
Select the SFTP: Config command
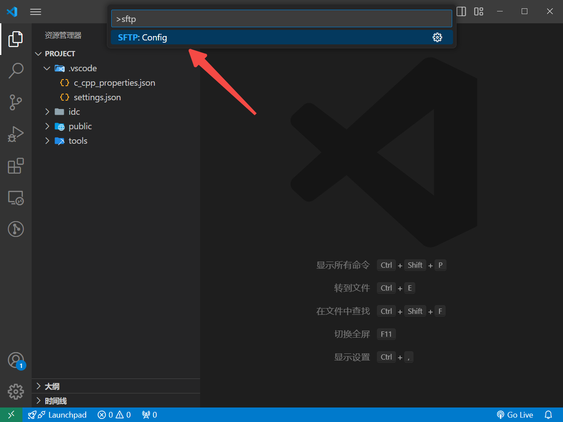(281, 37)
